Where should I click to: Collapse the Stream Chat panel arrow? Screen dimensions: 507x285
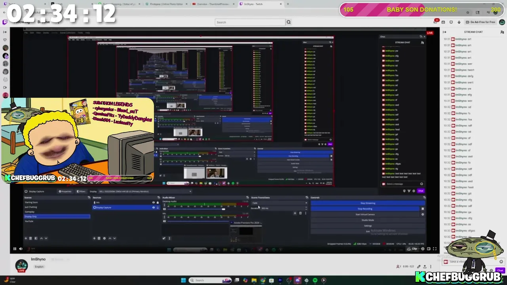[444, 32]
